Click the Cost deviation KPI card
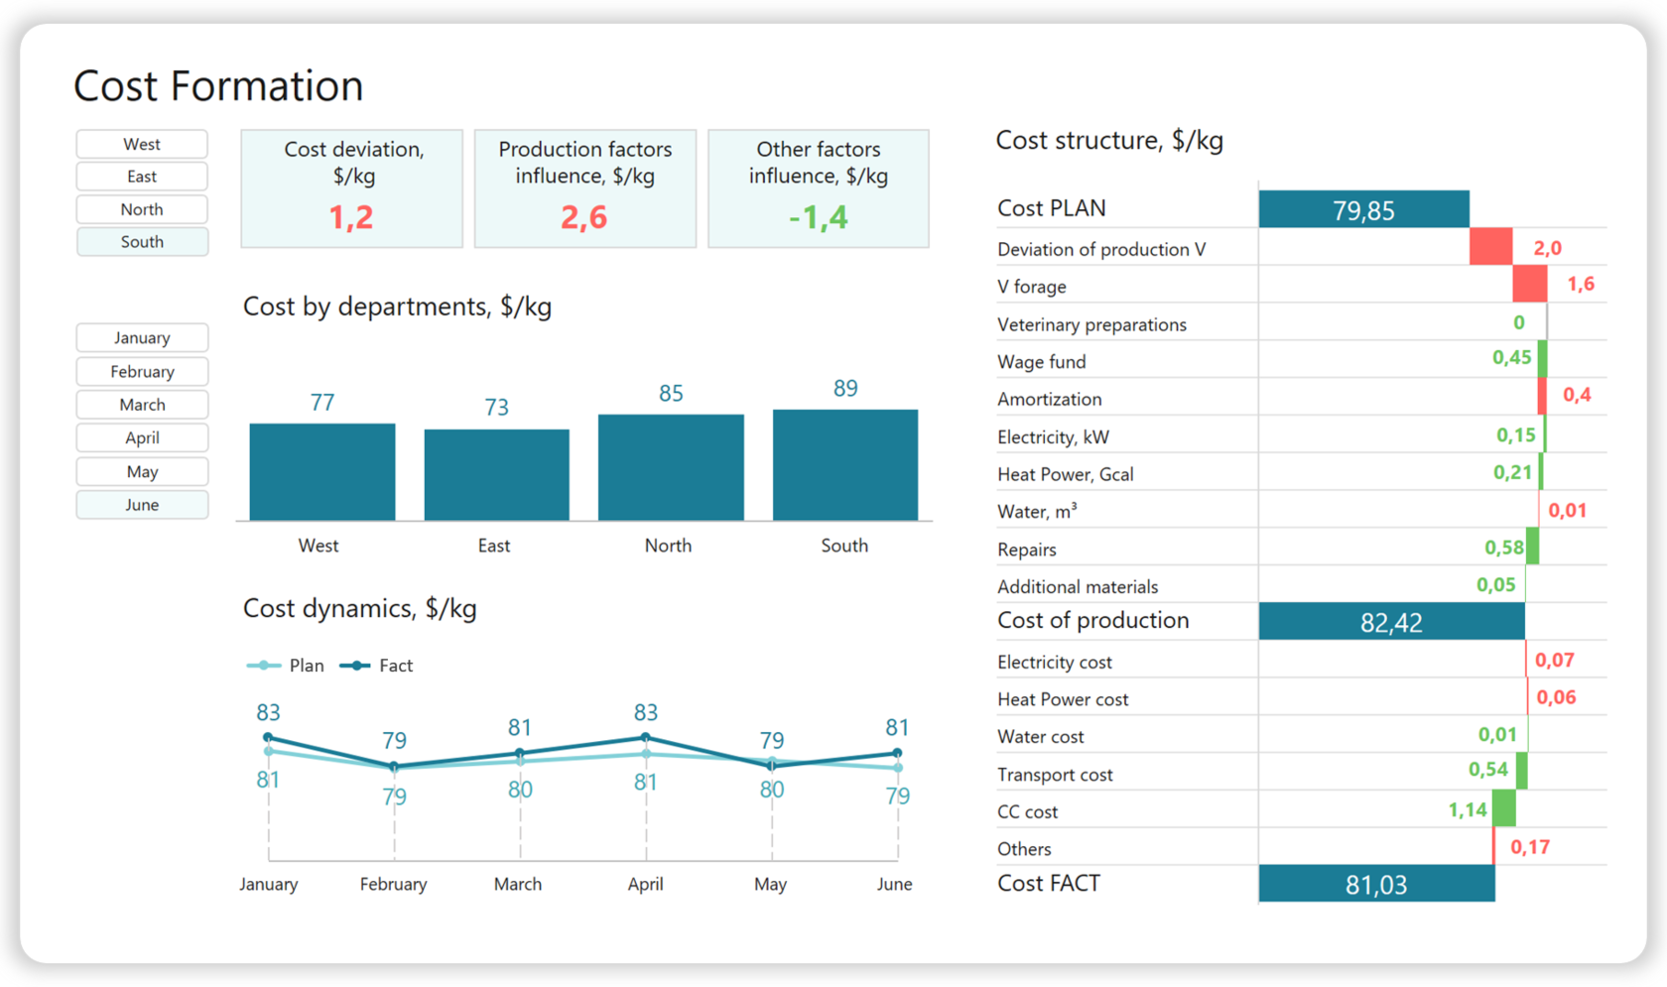The height and width of the screenshot is (987, 1667). point(351,188)
